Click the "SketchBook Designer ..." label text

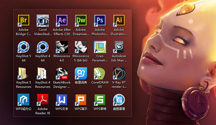pos(62,84)
